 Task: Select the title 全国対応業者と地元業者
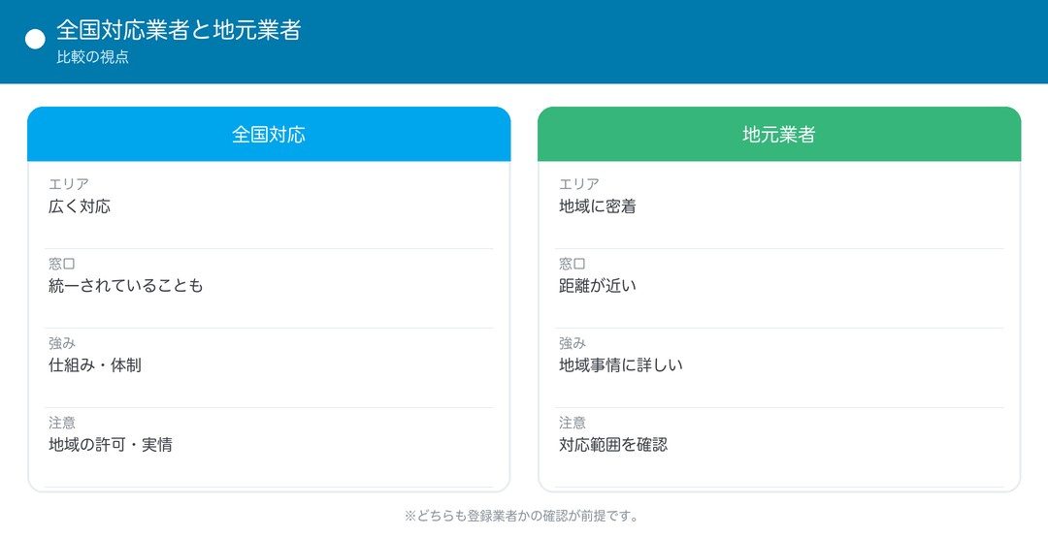(179, 30)
